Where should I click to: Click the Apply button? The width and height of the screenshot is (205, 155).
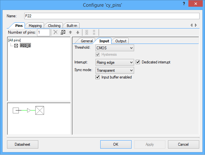(150, 144)
